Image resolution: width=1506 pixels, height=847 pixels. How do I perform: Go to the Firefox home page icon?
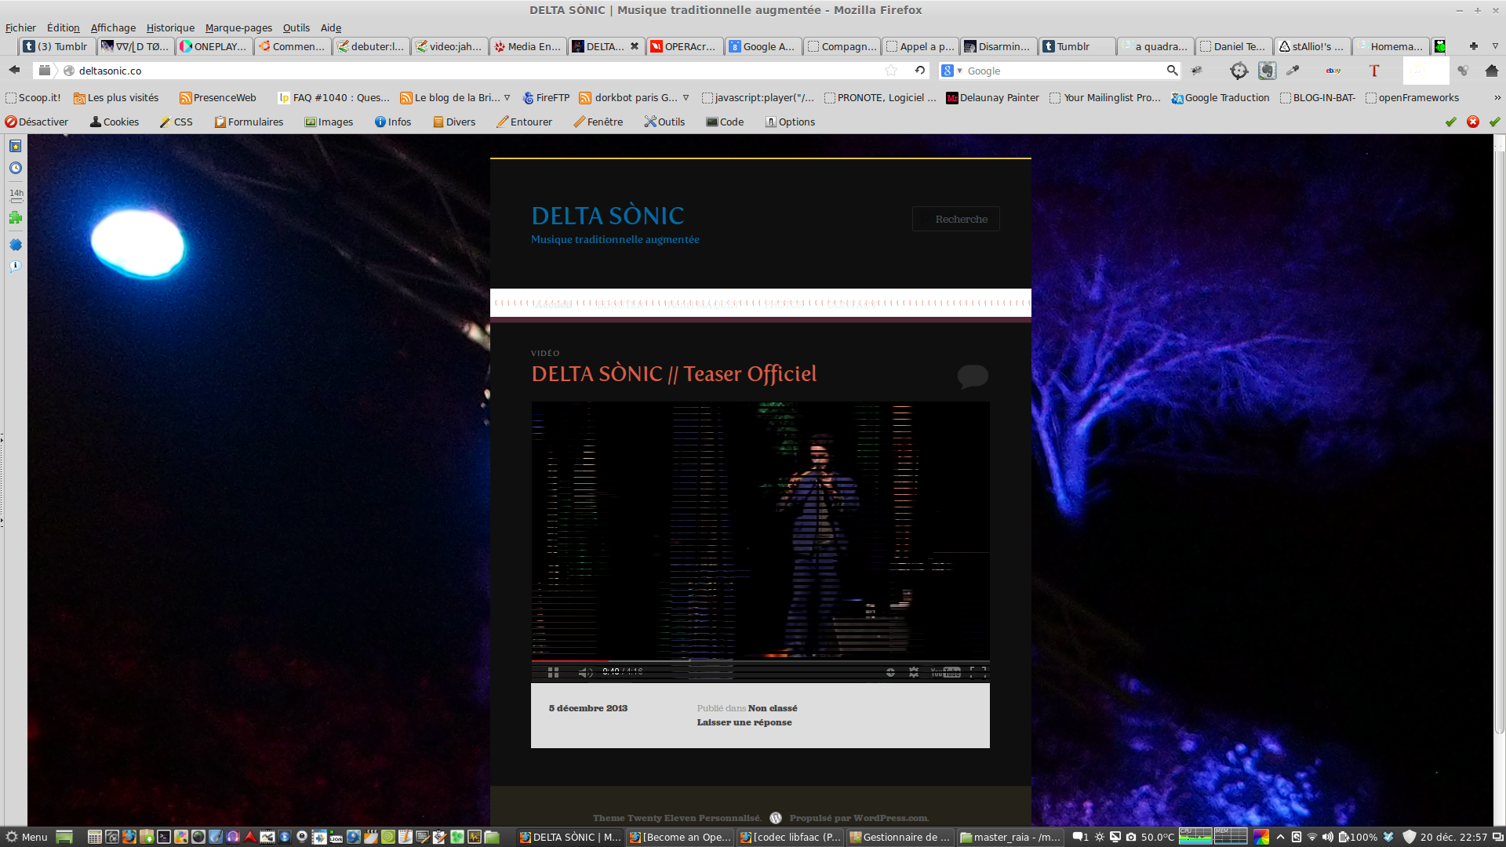click(1491, 71)
